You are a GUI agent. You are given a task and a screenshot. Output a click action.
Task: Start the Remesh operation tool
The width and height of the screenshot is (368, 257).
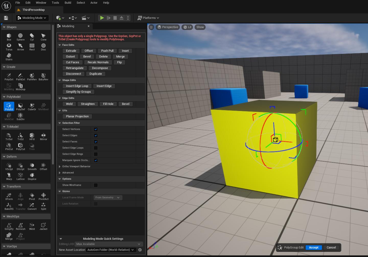click(x=20, y=226)
